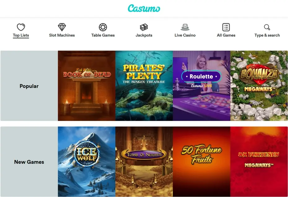Play the Bonanza Megaways game
This screenshot has height=197, width=288.
point(259,86)
